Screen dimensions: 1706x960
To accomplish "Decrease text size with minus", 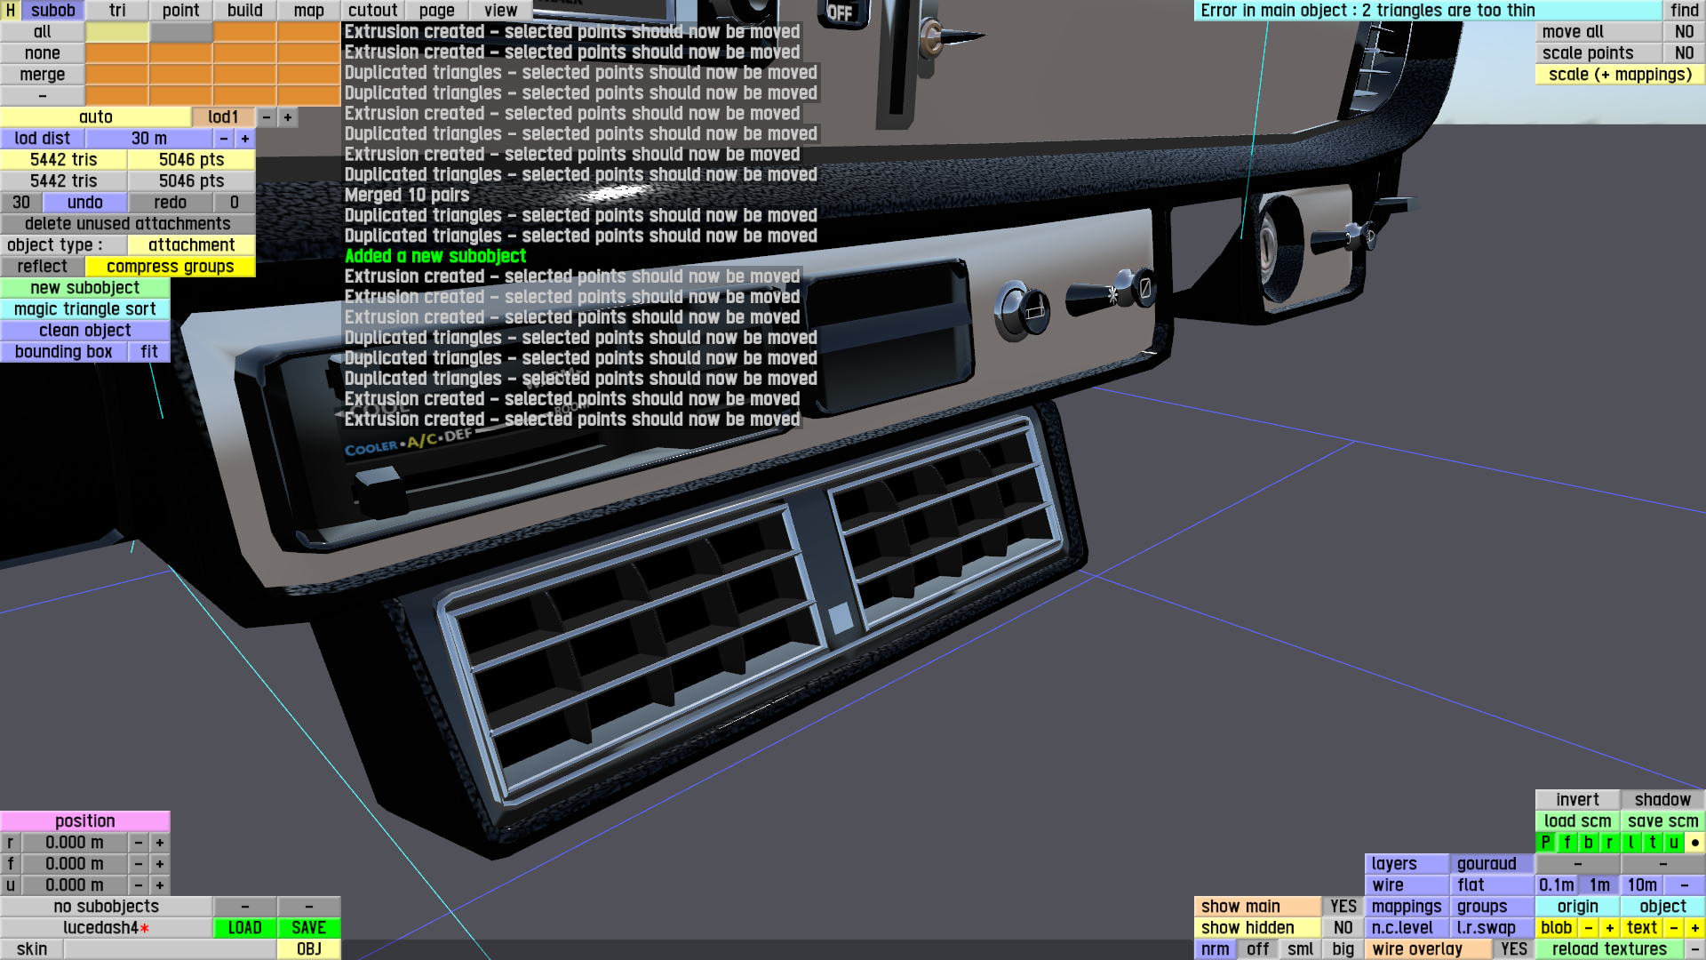I will [1673, 927].
